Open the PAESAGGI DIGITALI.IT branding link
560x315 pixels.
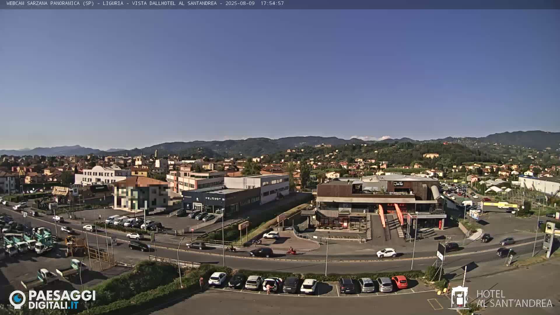click(62, 300)
